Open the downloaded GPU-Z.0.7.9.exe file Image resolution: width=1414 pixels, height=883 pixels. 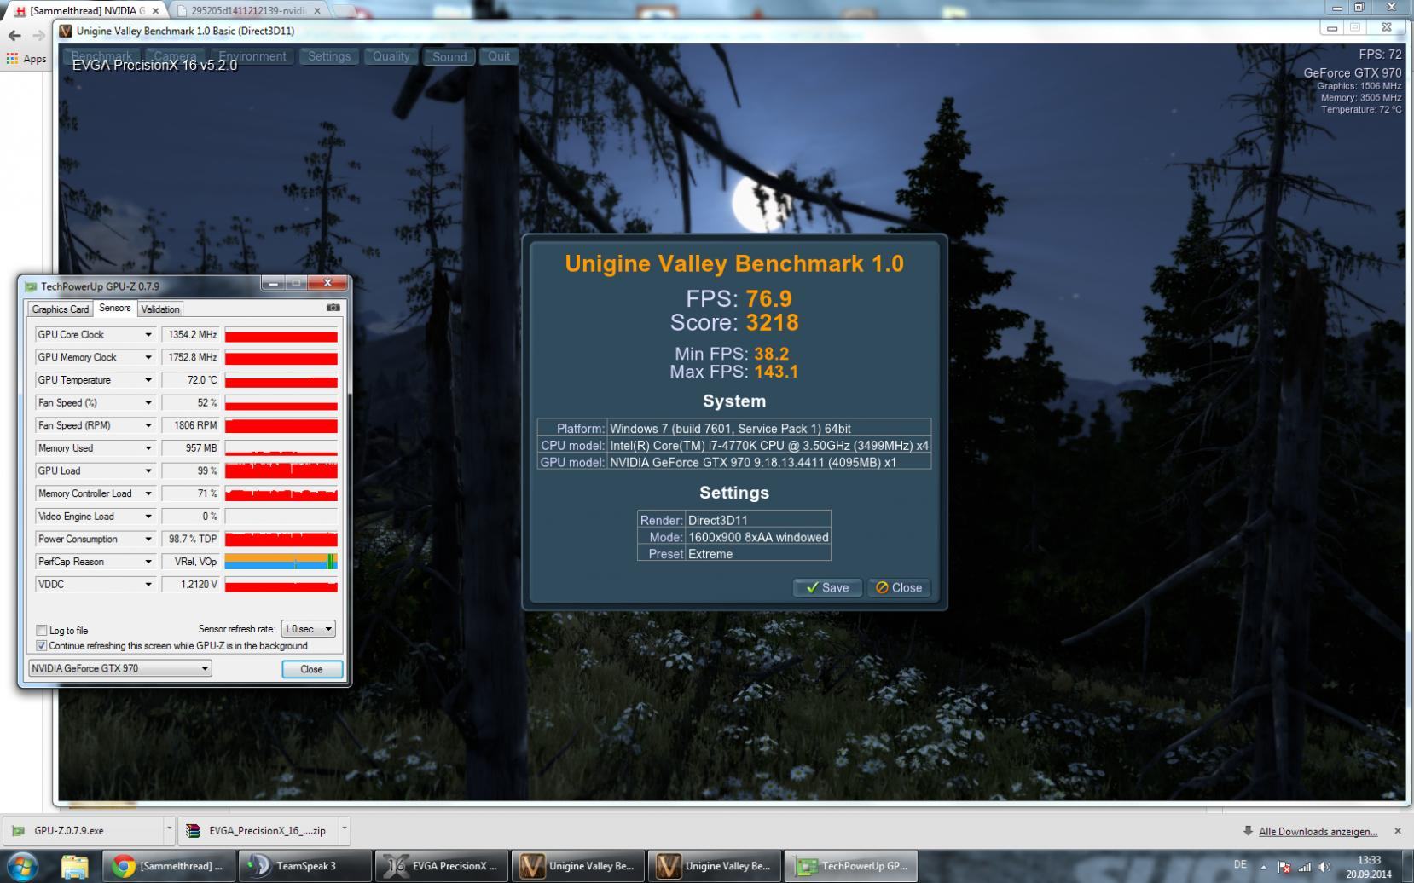tap(84, 830)
